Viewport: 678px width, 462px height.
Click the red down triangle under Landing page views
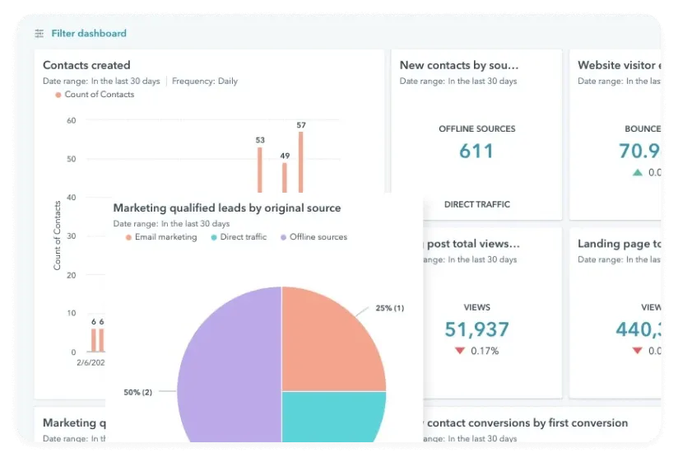tap(638, 351)
